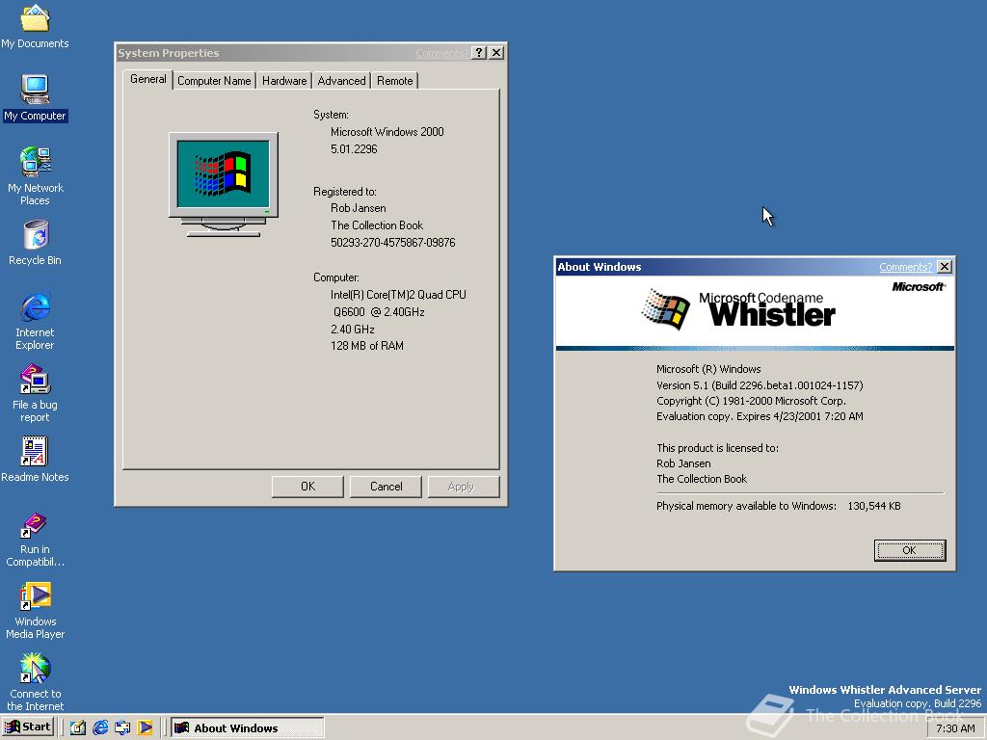Click the 'Microsoft Windows 2000' system text
The image size is (987, 740).
click(x=387, y=131)
